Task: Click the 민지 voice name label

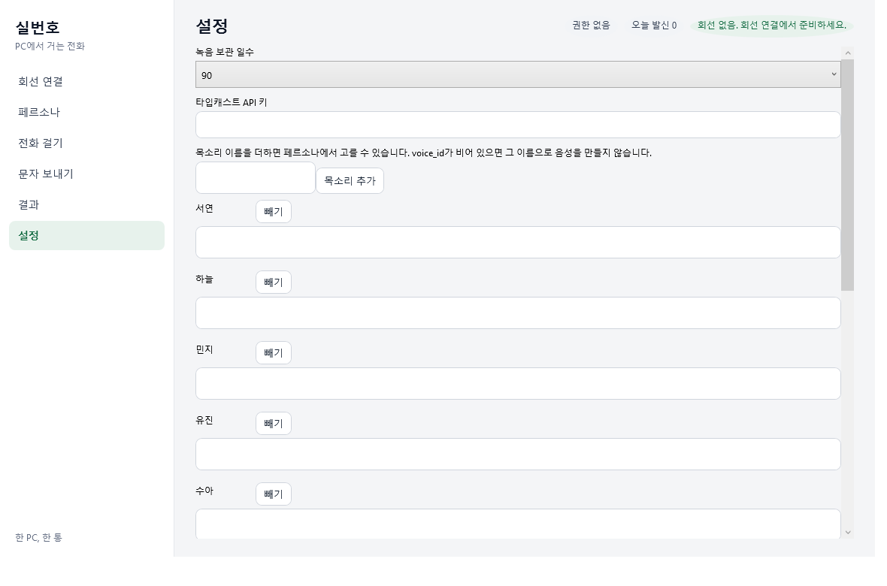Action: pos(204,349)
